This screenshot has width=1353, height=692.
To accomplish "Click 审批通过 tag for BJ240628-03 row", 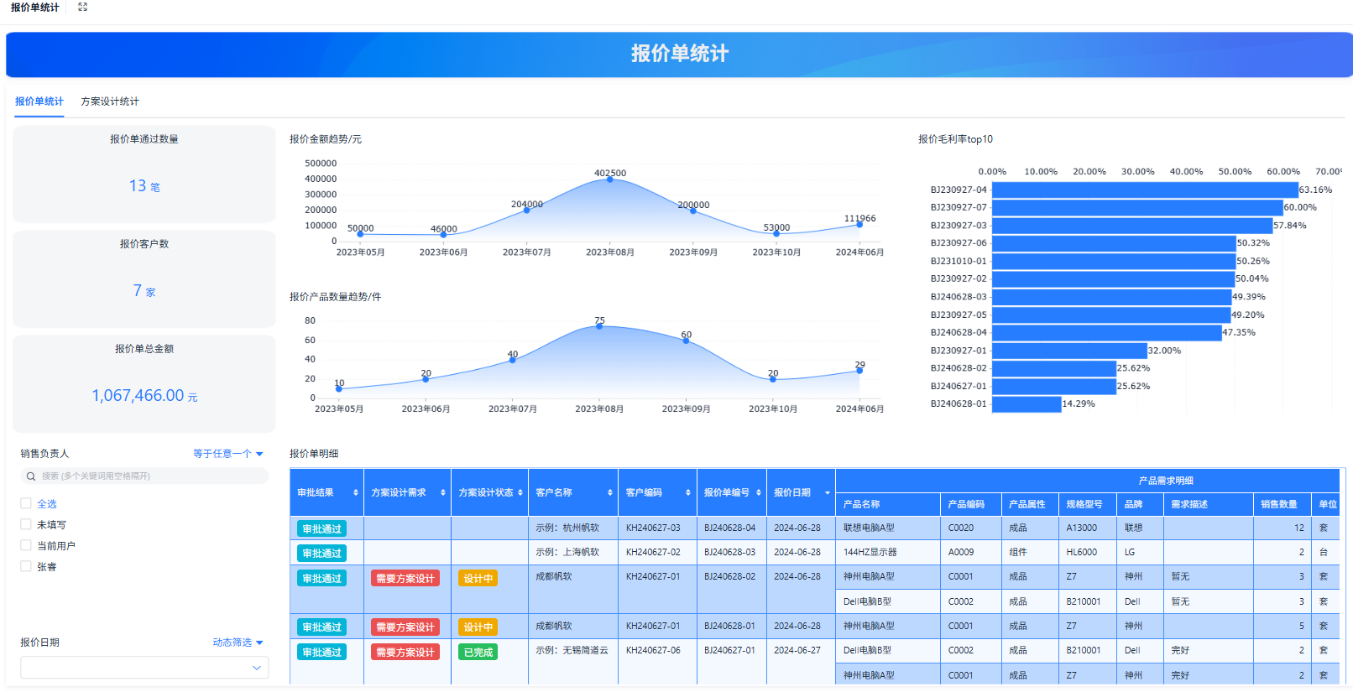I will [x=322, y=554].
